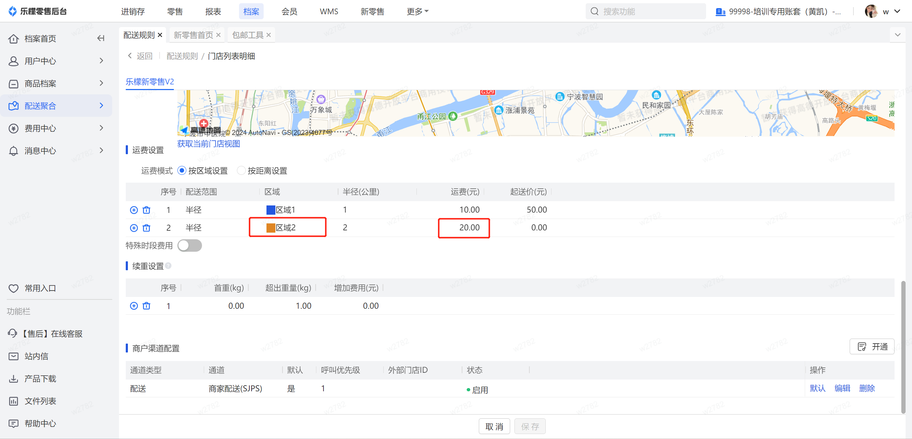Screen dimensions: 912x439
Task: Expand the 商品档案 submenu chevron
Action: 102,83
